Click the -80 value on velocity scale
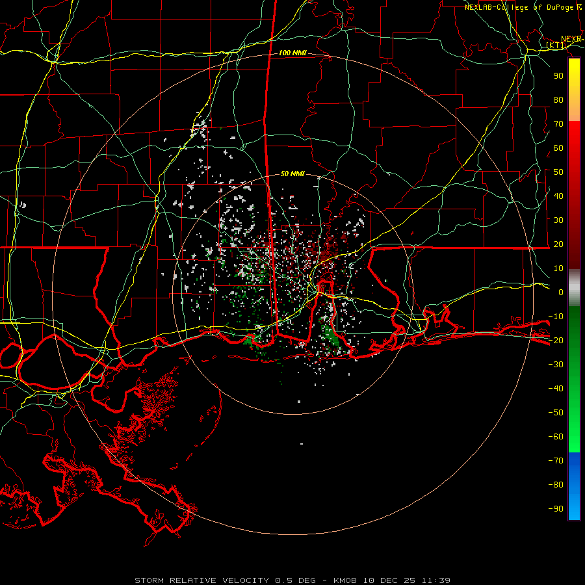The width and height of the screenshot is (585, 585). point(556,485)
